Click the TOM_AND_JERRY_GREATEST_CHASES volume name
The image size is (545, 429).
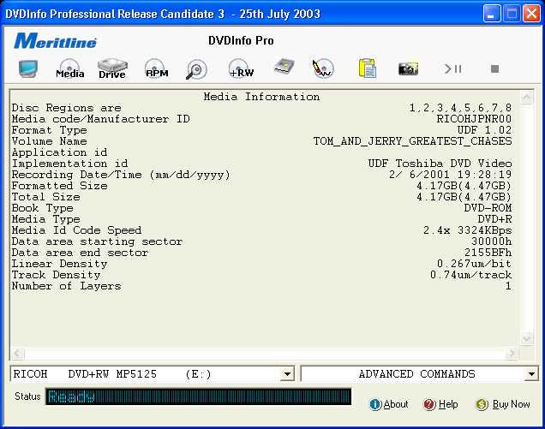tap(412, 141)
